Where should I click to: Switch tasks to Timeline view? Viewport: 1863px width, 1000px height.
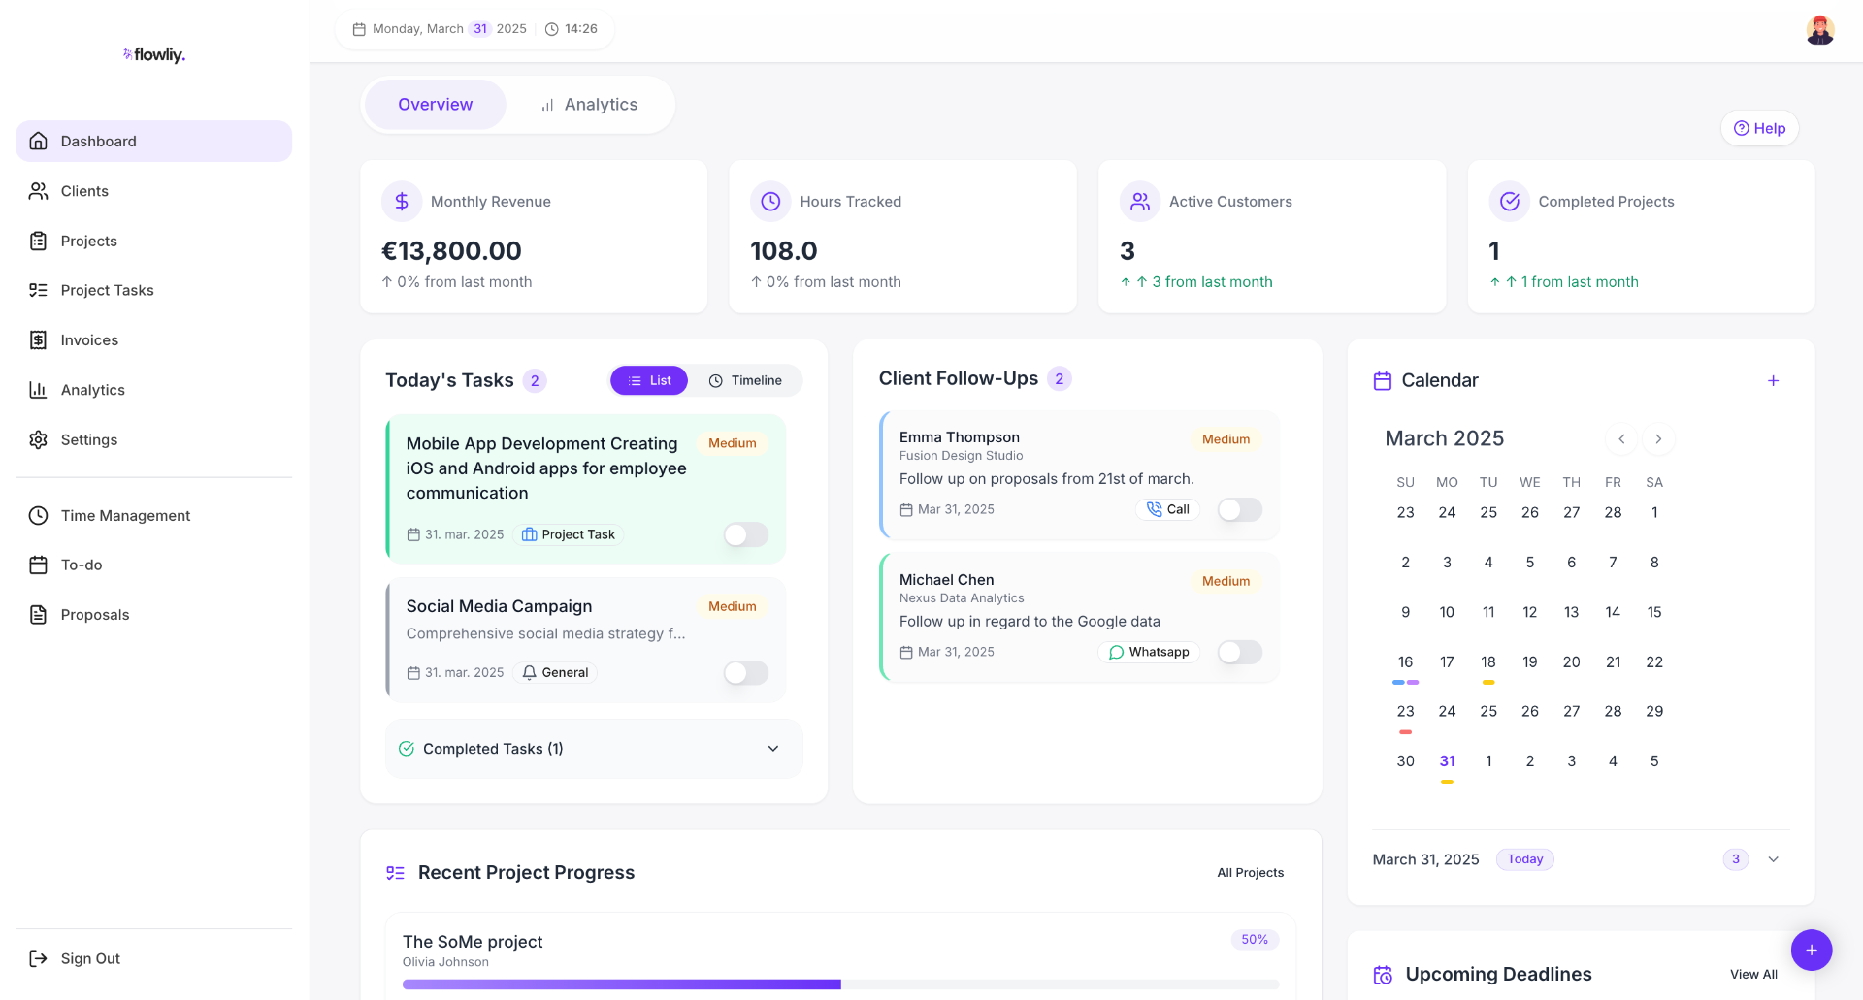pos(745,381)
